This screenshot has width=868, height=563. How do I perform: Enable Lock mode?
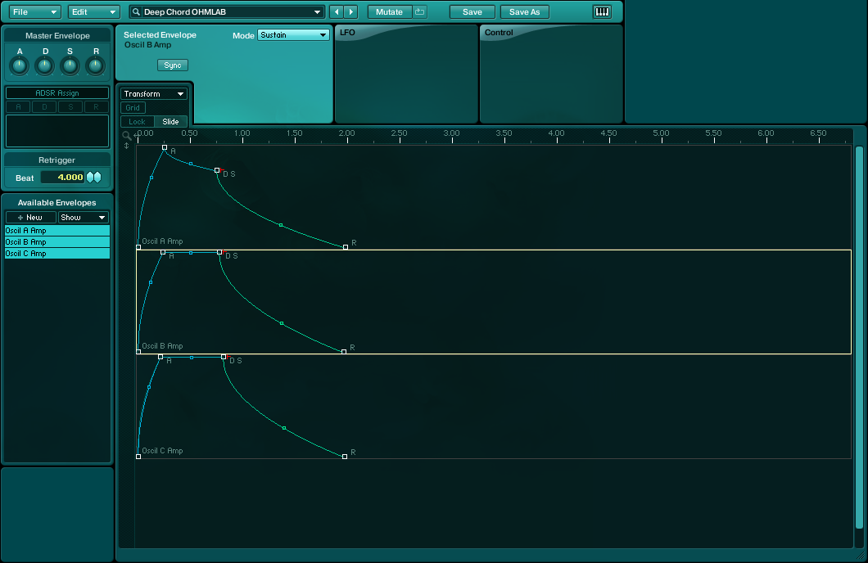point(138,122)
